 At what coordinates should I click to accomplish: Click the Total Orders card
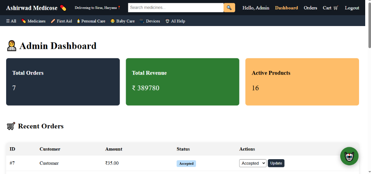[63, 82]
